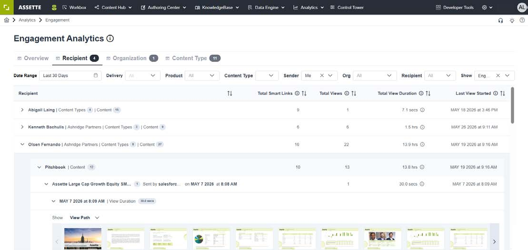Image resolution: width=528 pixels, height=250 pixels.
Task: Sort by Total View Duration column
Action: coord(428,93)
